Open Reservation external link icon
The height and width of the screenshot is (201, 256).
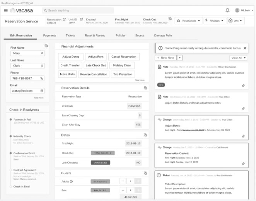pyautogui.click(x=64, y=19)
